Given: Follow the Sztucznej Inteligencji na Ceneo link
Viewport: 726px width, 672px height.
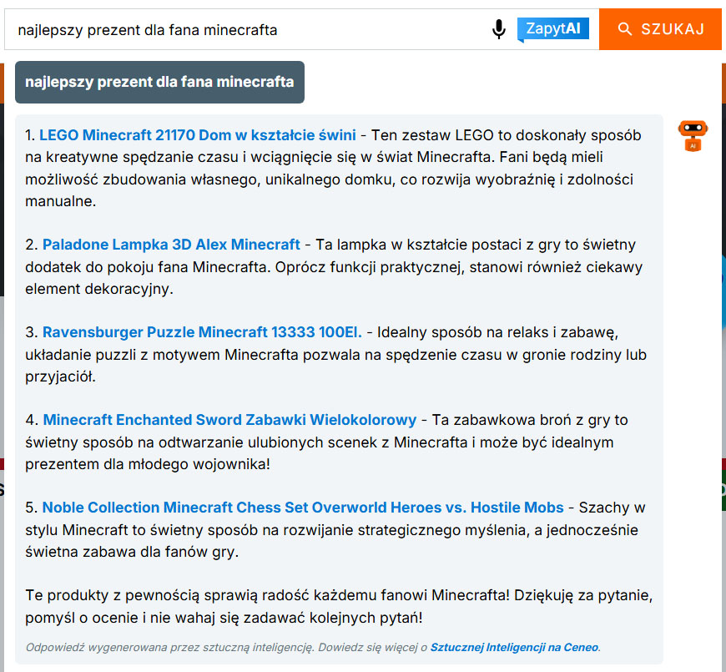Looking at the screenshot, I should pyautogui.click(x=514, y=647).
